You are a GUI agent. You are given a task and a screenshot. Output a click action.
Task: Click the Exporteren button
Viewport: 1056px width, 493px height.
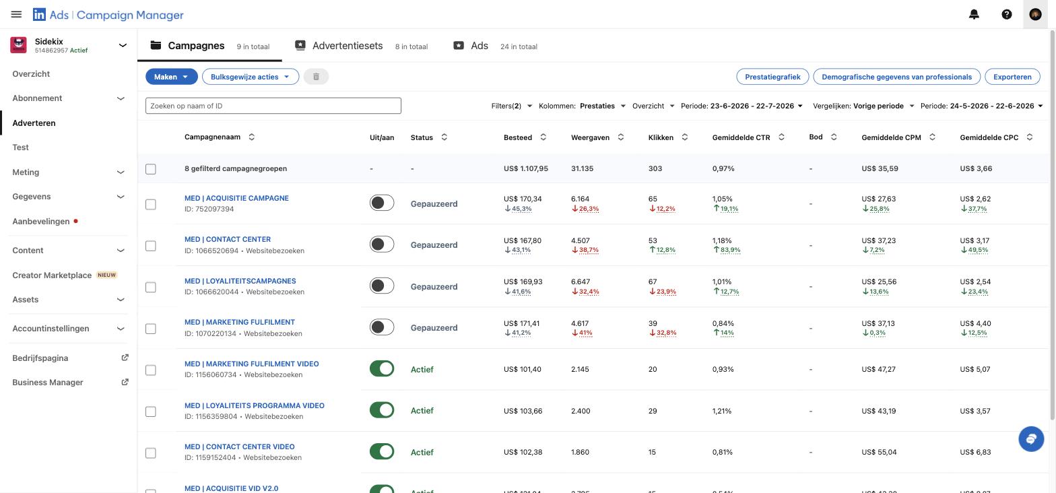(1012, 77)
